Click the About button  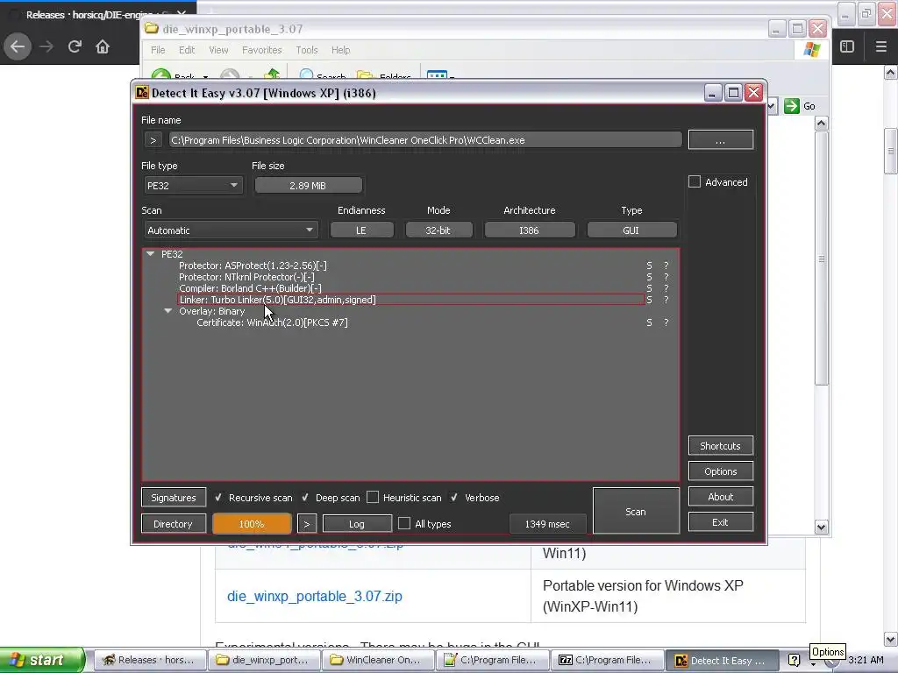(x=721, y=497)
